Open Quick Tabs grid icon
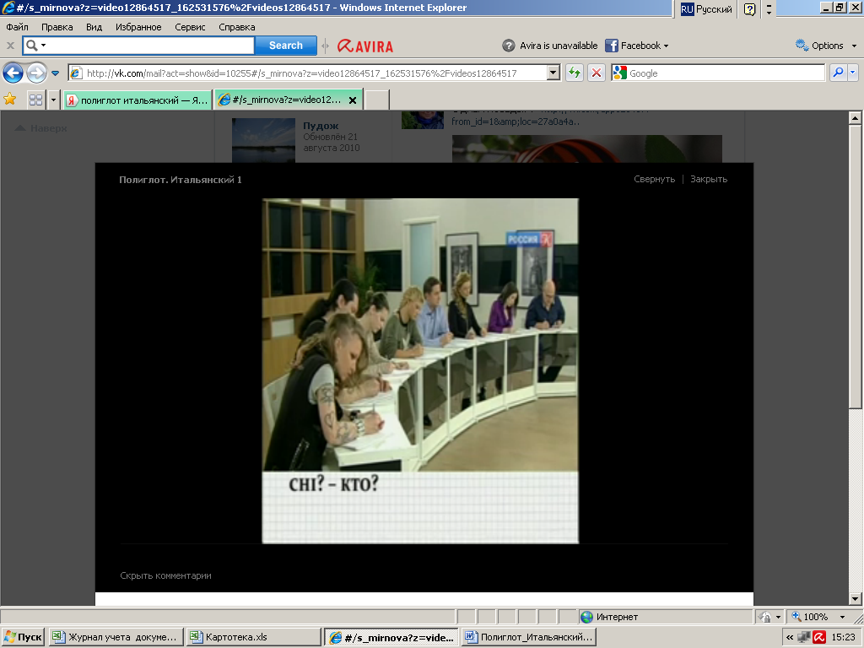This screenshot has height=648, width=864. coord(35,100)
